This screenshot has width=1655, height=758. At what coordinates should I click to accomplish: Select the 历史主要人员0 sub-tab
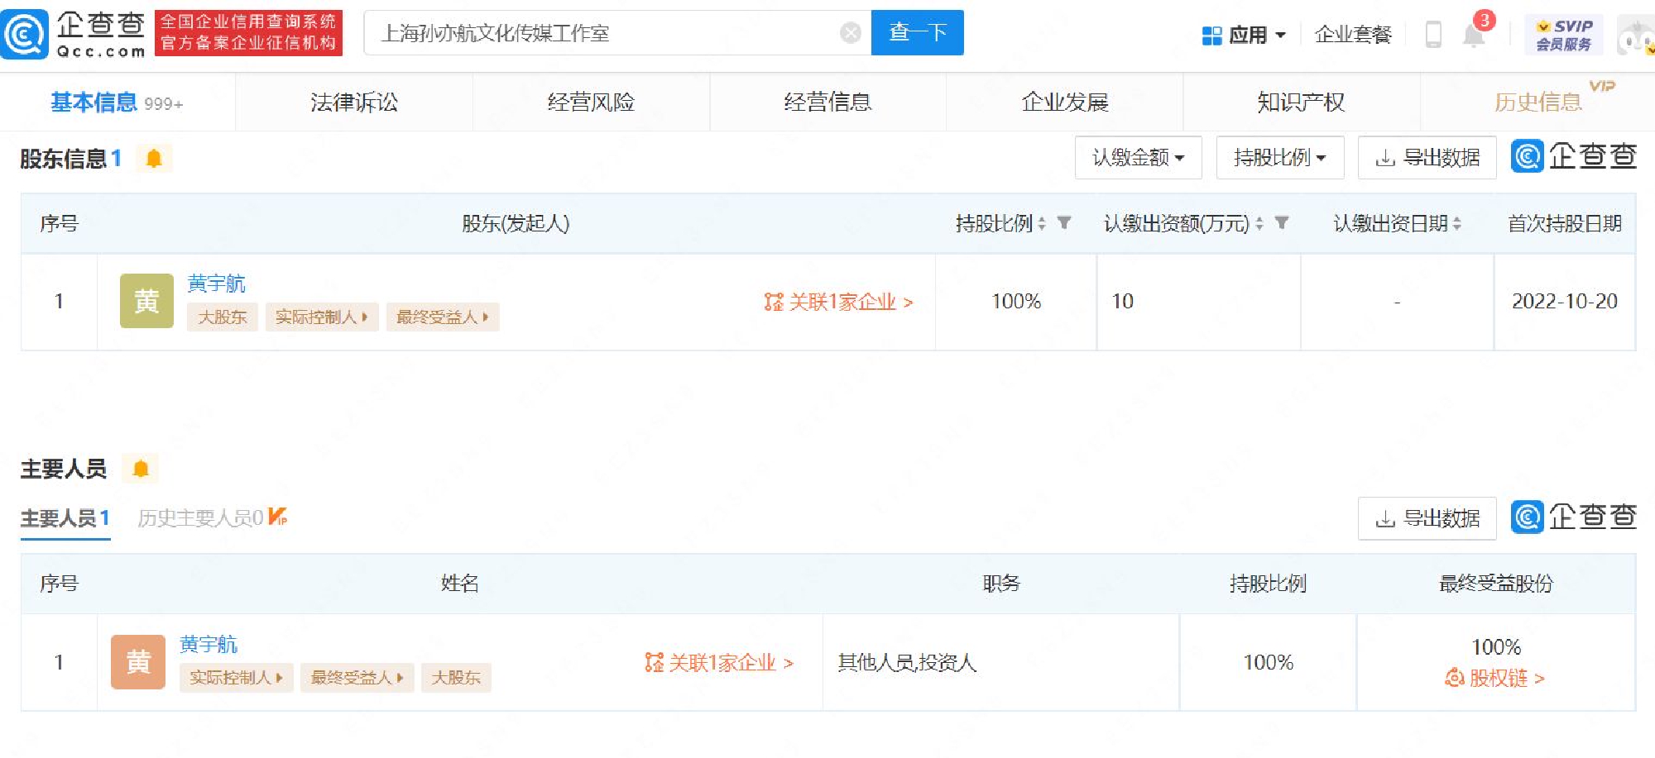[200, 518]
